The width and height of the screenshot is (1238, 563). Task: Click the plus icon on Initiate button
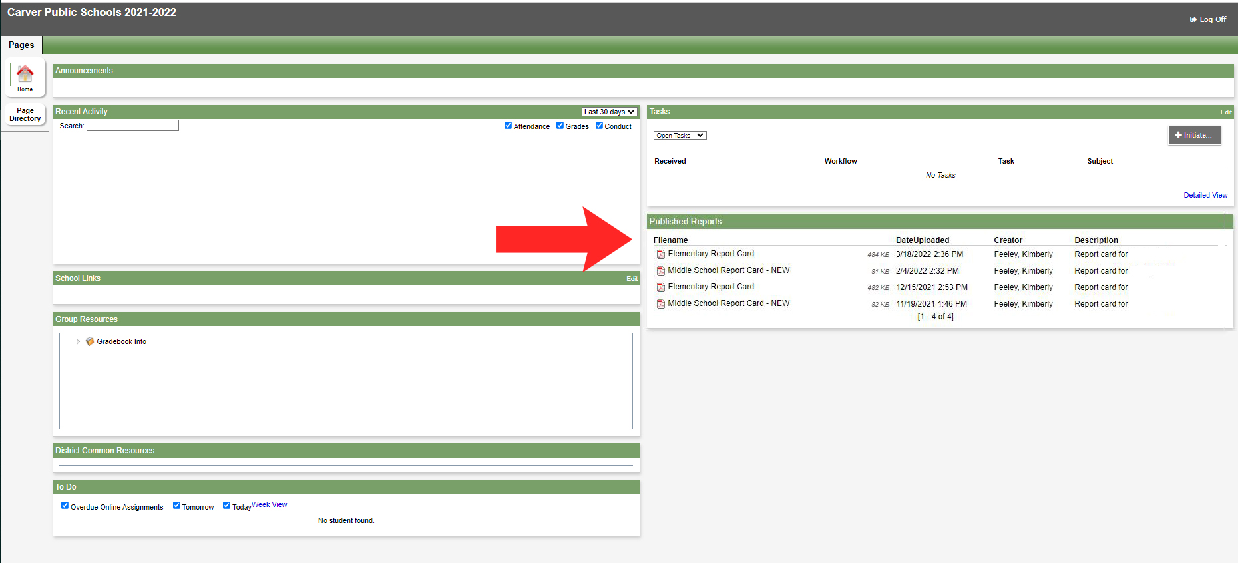(x=1178, y=135)
